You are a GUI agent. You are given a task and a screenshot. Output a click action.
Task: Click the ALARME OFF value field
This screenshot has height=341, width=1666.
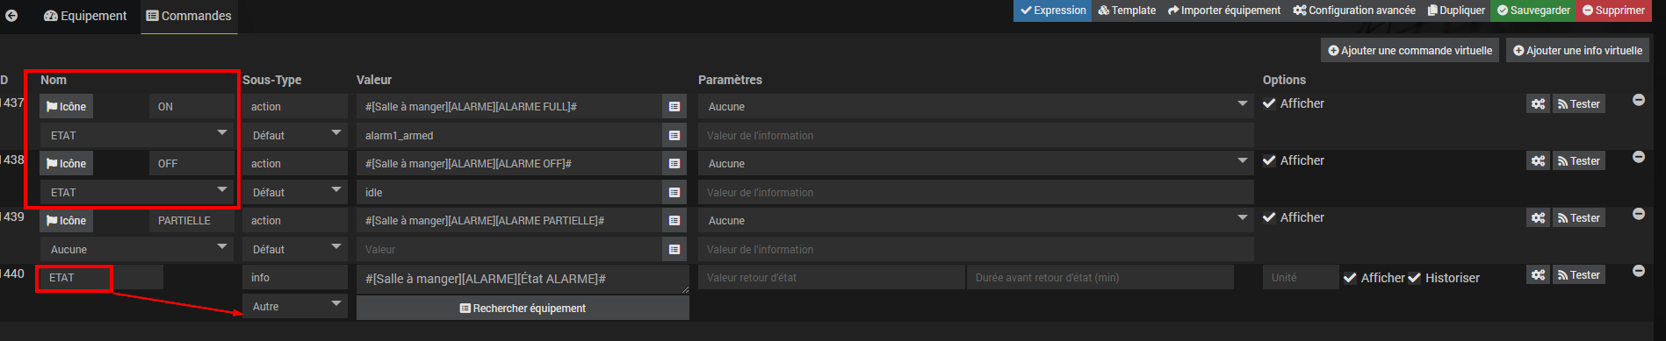click(509, 163)
